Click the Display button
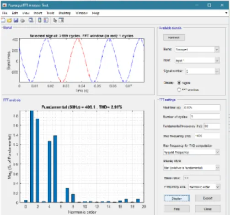230x215 pixels. (177, 198)
